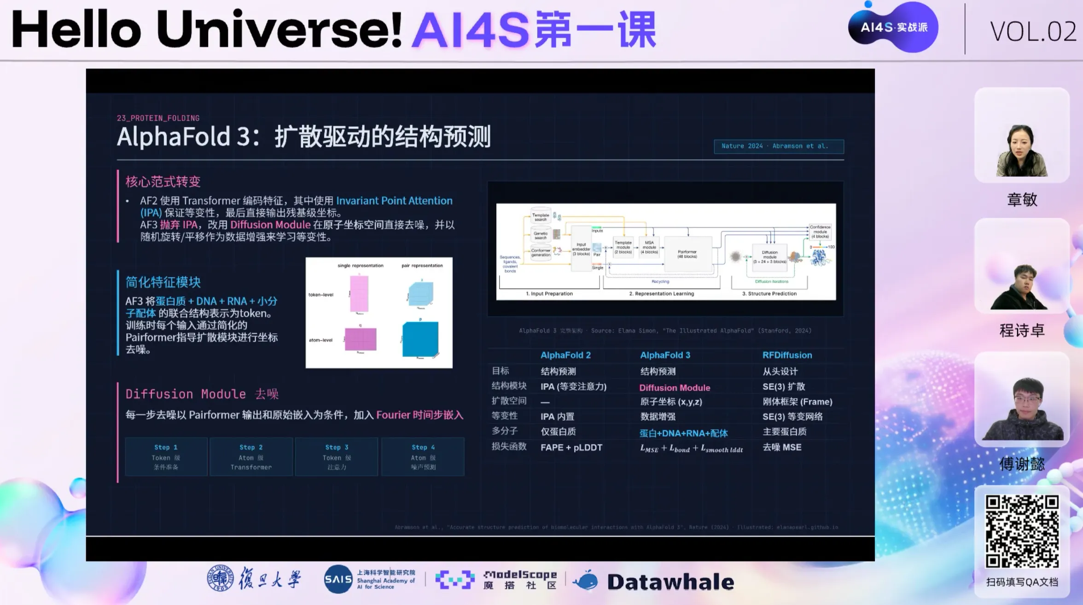This screenshot has height=605, width=1083.
Task: Click the Step 1 Token 级 box
Action: click(165, 456)
